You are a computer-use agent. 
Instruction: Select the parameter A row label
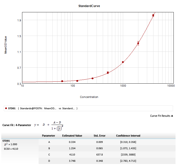(49, 142)
